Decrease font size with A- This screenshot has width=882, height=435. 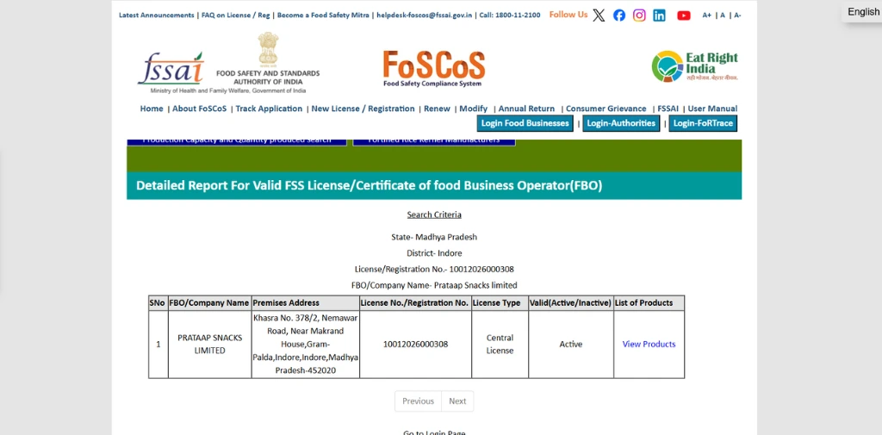coord(737,16)
